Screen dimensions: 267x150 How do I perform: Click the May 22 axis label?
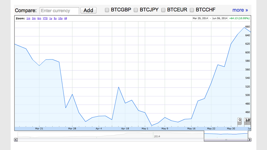(x=211, y=129)
